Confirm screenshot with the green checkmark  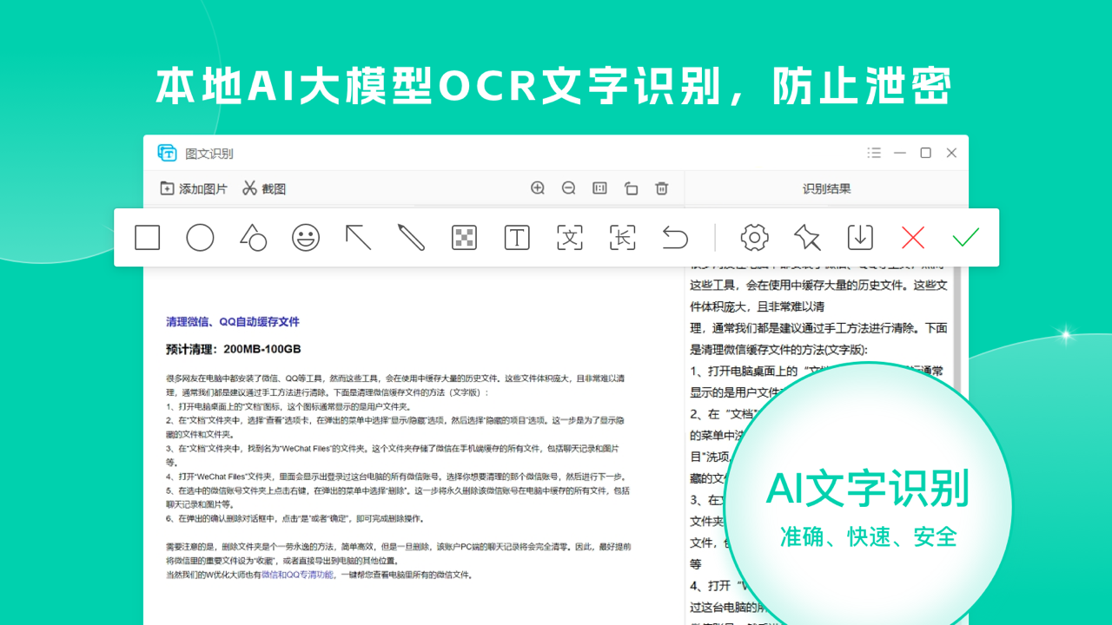click(965, 237)
